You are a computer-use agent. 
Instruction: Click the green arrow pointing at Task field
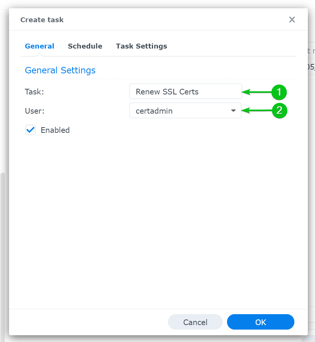[257, 92]
